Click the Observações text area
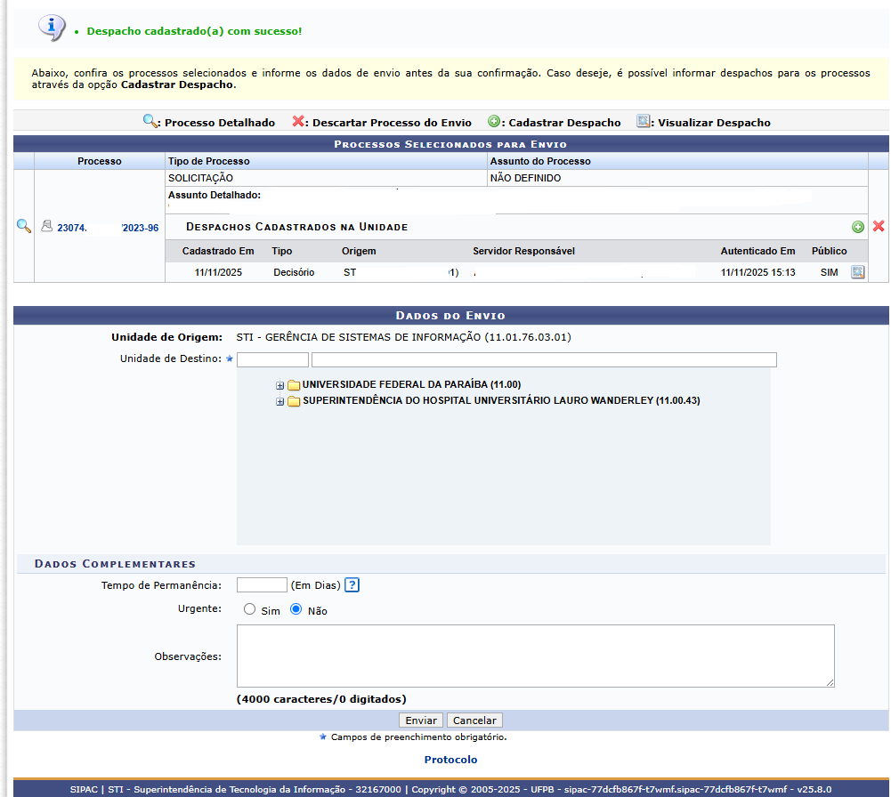This screenshot has width=891, height=797. 535,656
